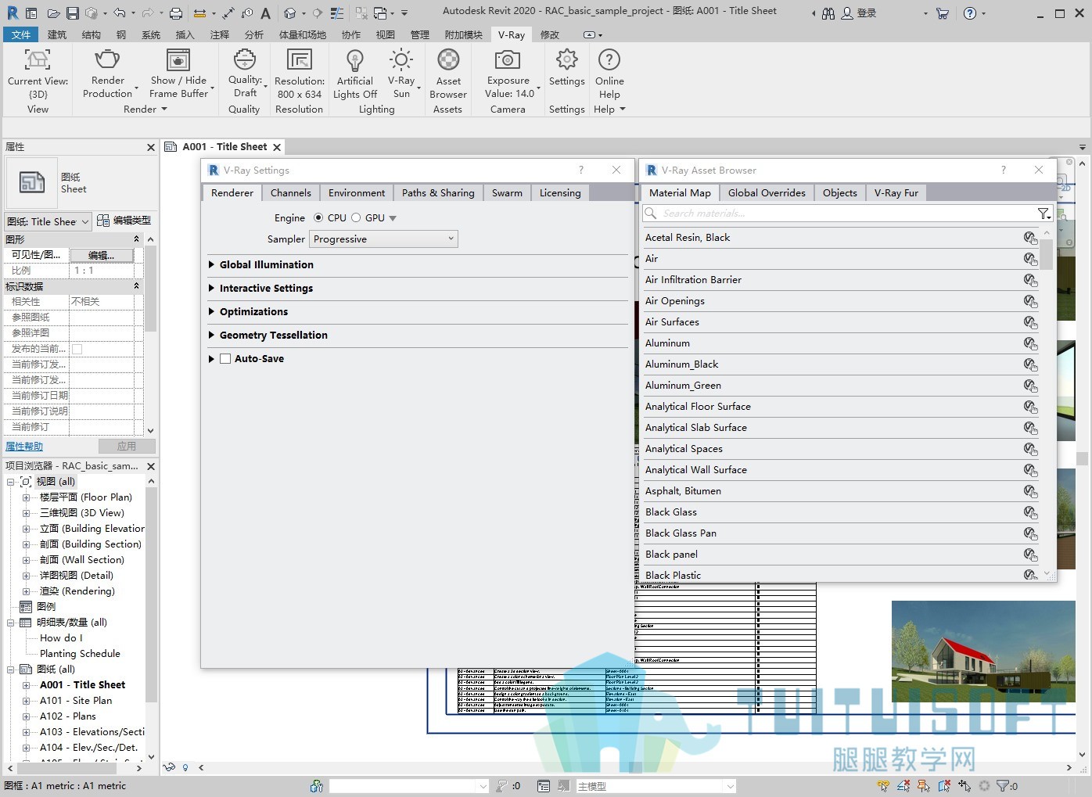This screenshot has width=1092, height=797.
Task: Select Planting Schedule in project browser
Action: pos(80,654)
